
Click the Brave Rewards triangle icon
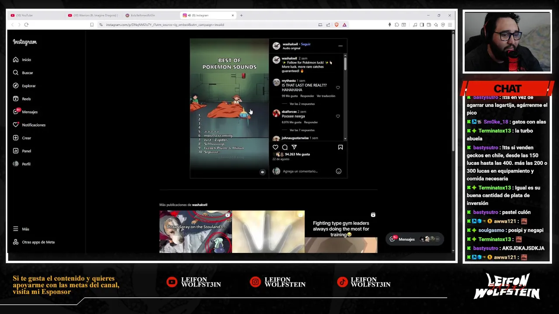(345, 25)
